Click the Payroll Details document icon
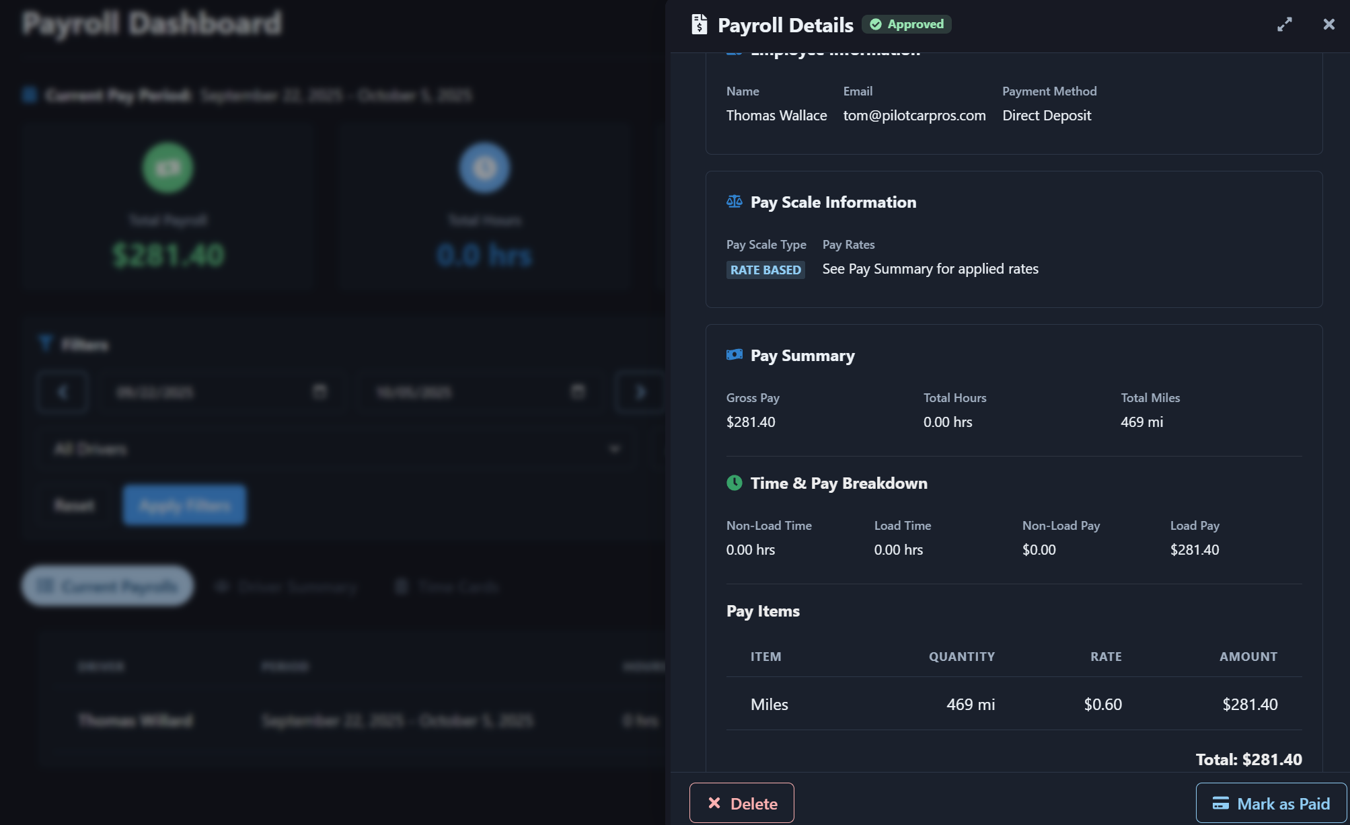Screen dimensions: 1350x825 pos(700,25)
